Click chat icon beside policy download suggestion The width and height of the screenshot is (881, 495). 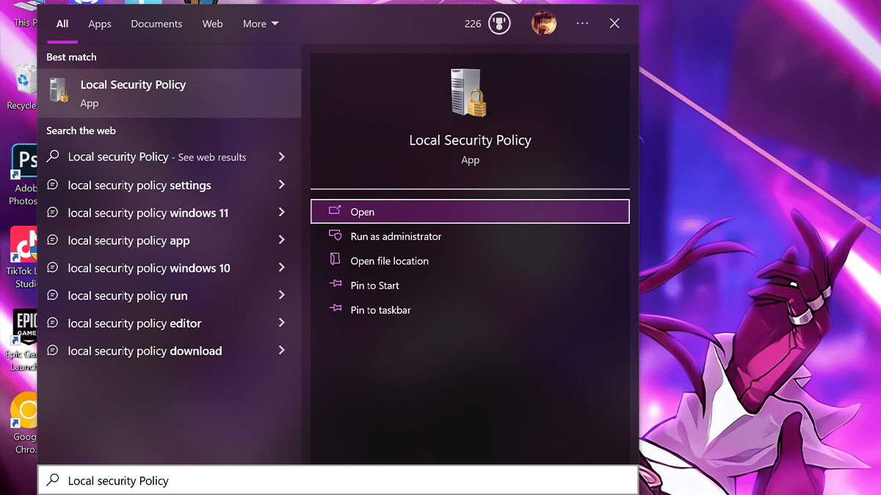pyautogui.click(x=53, y=351)
